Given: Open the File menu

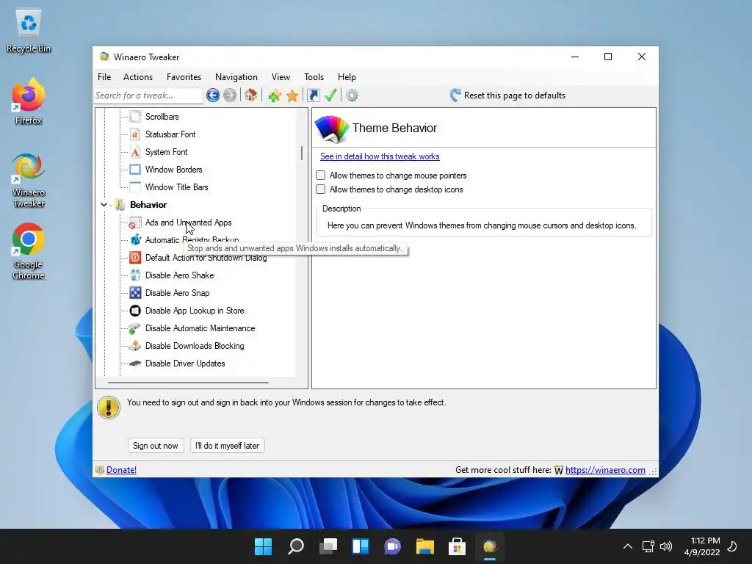Looking at the screenshot, I should [104, 76].
